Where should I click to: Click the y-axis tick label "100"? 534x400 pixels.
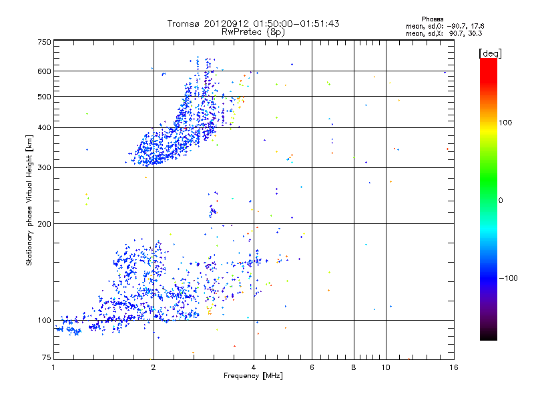44,321
